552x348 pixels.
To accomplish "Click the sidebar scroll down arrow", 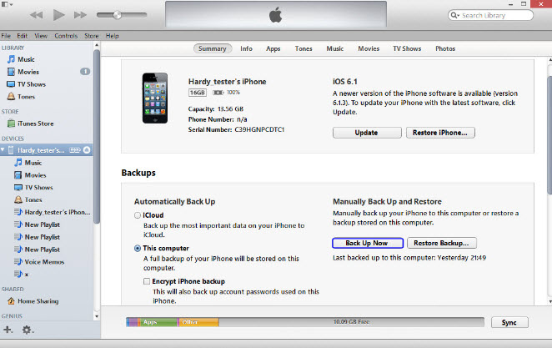I will pos(97,316).
